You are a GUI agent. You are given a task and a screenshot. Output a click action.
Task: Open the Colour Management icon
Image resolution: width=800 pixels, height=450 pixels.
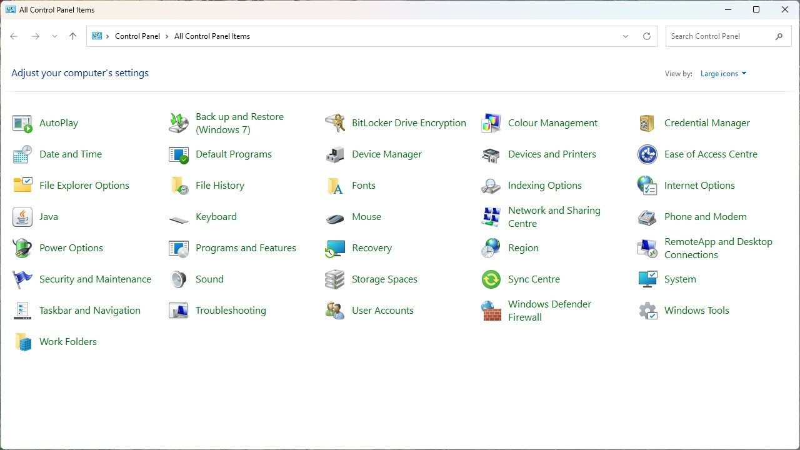tap(491, 123)
